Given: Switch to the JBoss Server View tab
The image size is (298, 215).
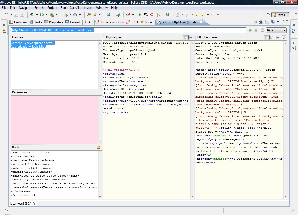Looking at the screenshot, I should pos(110,22).
